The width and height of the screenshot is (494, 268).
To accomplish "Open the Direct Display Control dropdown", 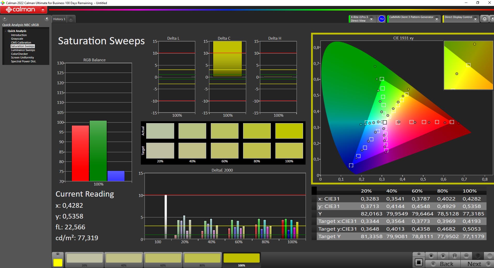I will pyautogui.click(x=475, y=19).
